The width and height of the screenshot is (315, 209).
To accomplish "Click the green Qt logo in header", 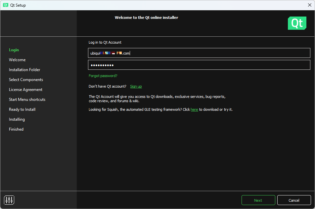I will [297, 23].
